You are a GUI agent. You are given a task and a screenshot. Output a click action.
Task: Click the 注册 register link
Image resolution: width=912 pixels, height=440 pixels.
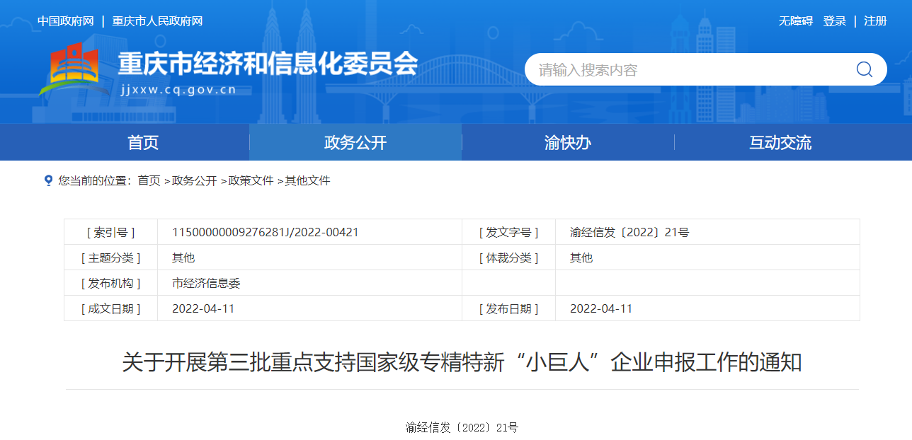(x=875, y=21)
